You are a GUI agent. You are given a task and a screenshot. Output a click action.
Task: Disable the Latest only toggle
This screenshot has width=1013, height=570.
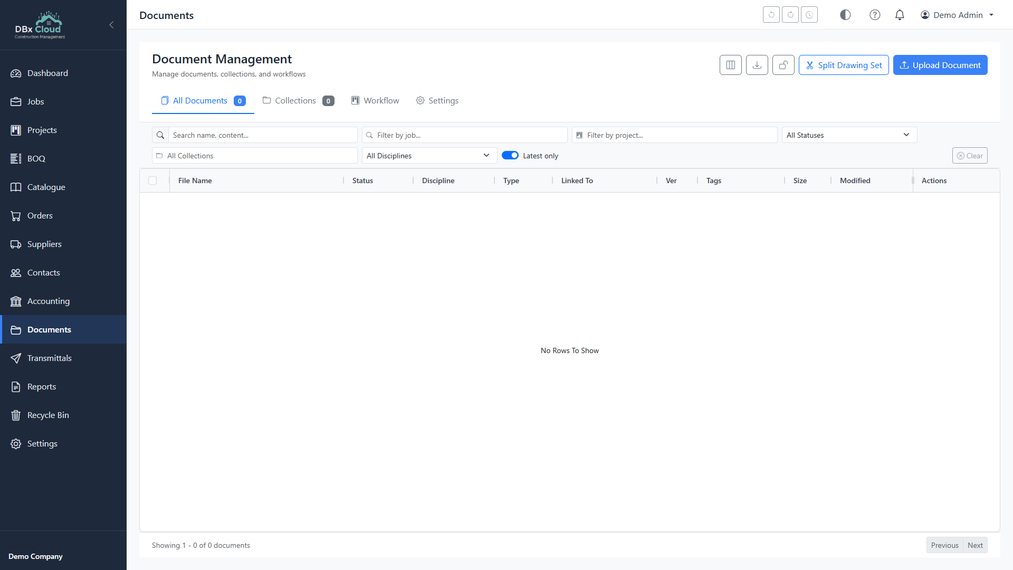point(510,155)
